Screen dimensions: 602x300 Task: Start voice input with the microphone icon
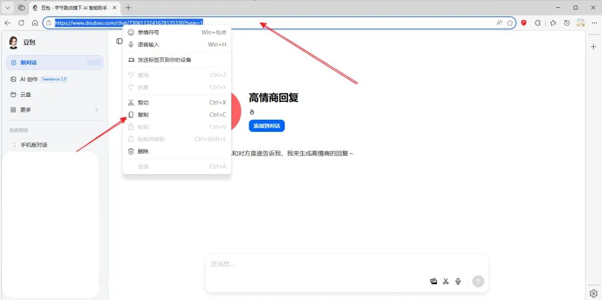(458, 281)
